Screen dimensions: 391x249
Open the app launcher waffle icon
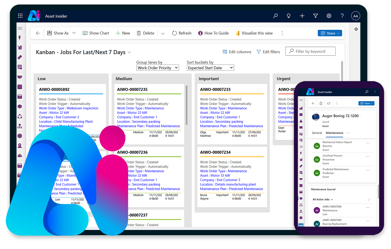click(20, 16)
